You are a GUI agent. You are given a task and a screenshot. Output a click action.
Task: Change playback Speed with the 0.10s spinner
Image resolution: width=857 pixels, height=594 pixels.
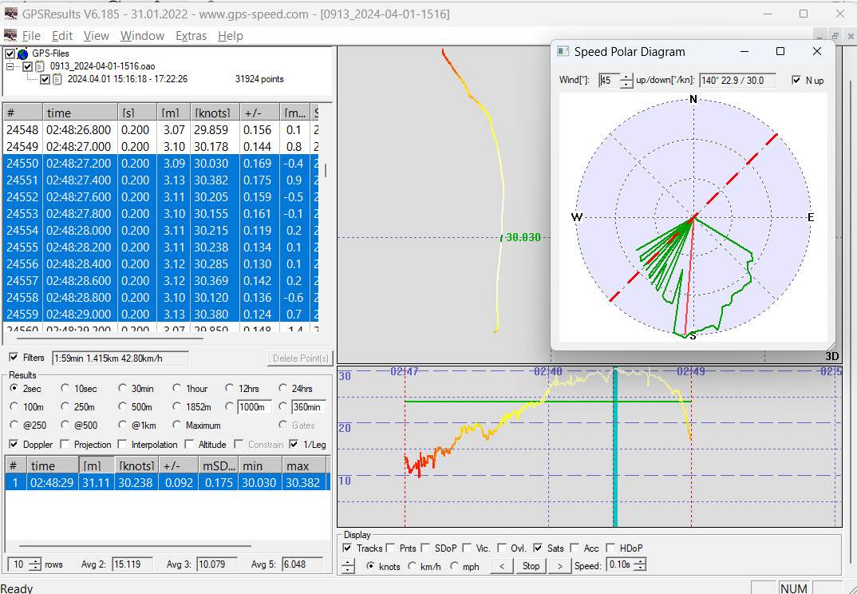pyautogui.click(x=640, y=565)
